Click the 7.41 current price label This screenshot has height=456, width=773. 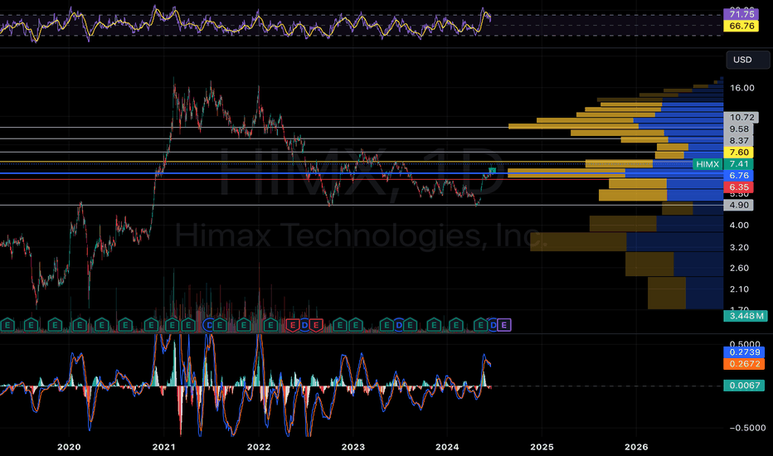738,164
